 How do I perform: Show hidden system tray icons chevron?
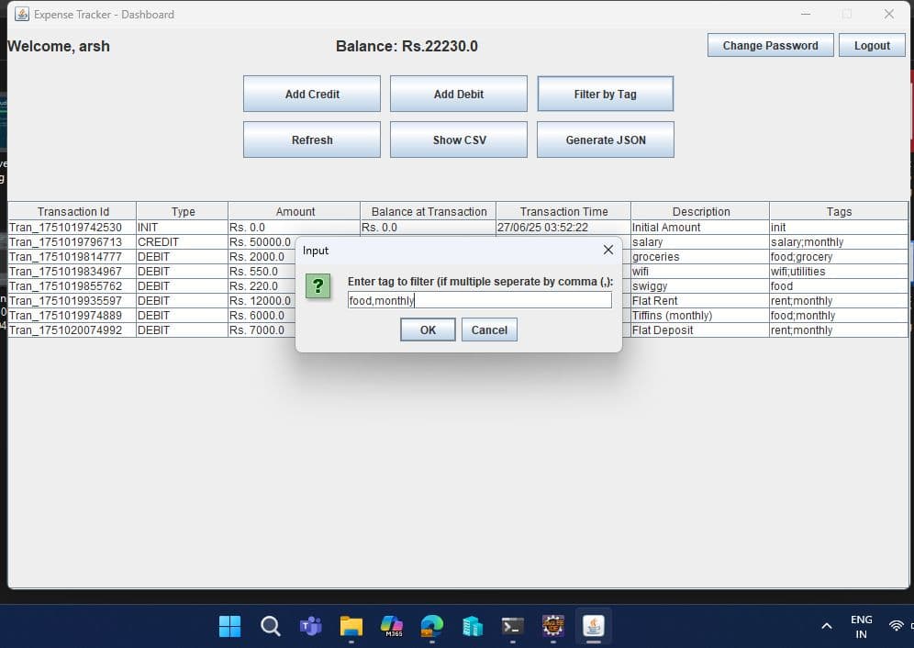pyautogui.click(x=827, y=626)
